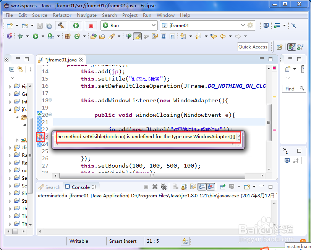
Task: Open the Help menu
Action: (x=185, y=15)
